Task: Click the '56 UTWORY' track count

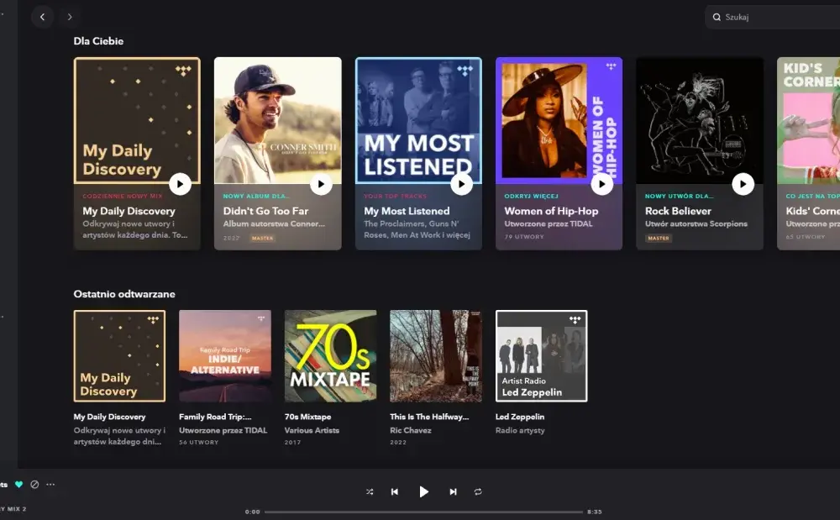Action: pyautogui.click(x=199, y=443)
